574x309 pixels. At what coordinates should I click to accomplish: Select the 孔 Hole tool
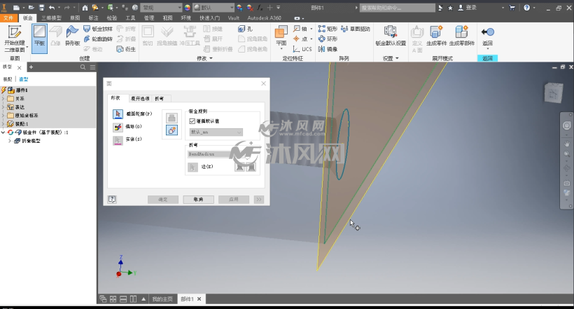[x=245, y=29]
